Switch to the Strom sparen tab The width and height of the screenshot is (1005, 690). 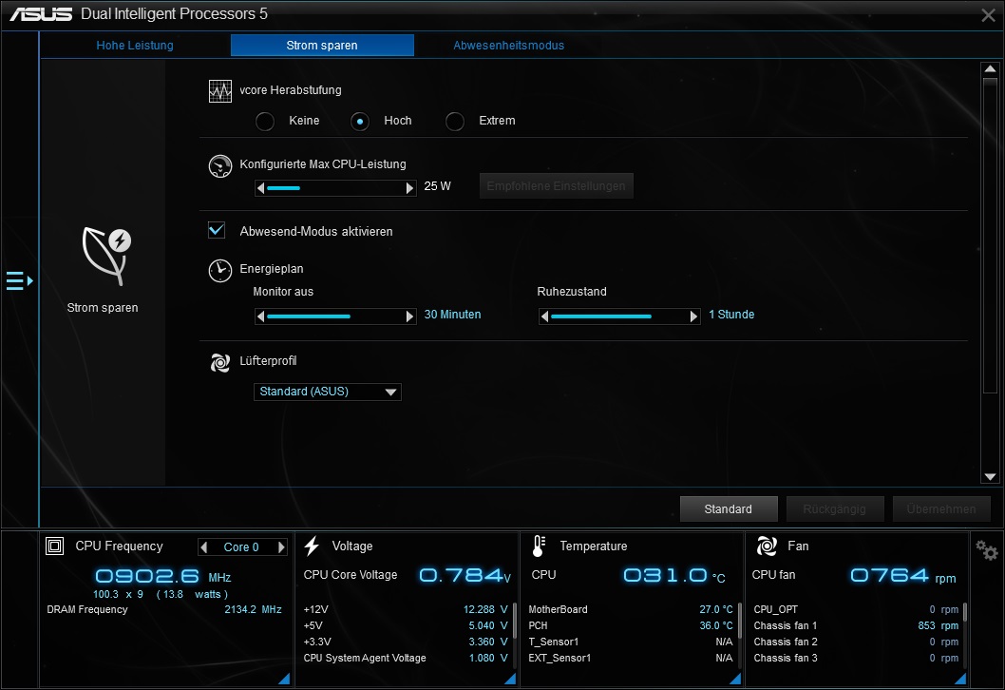(x=322, y=46)
